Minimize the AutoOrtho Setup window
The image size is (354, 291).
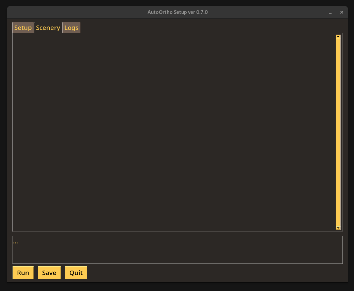pyautogui.click(x=330, y=12)
